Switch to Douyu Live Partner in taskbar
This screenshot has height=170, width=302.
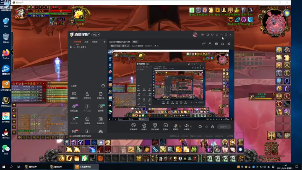[x=86, y=167]
